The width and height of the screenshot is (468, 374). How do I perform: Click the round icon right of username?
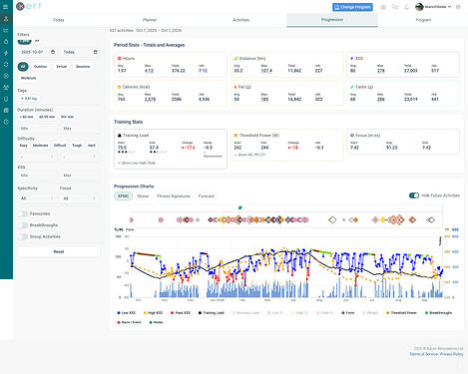tap(458, 7)
